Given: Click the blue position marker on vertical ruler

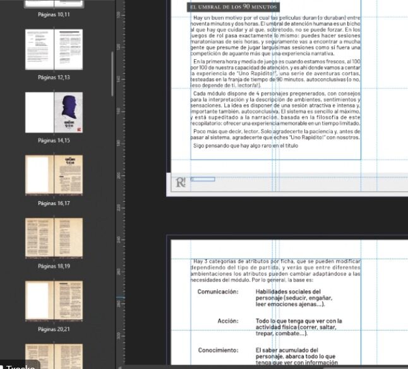Looking at the screenshot, I should coord(121,297).
